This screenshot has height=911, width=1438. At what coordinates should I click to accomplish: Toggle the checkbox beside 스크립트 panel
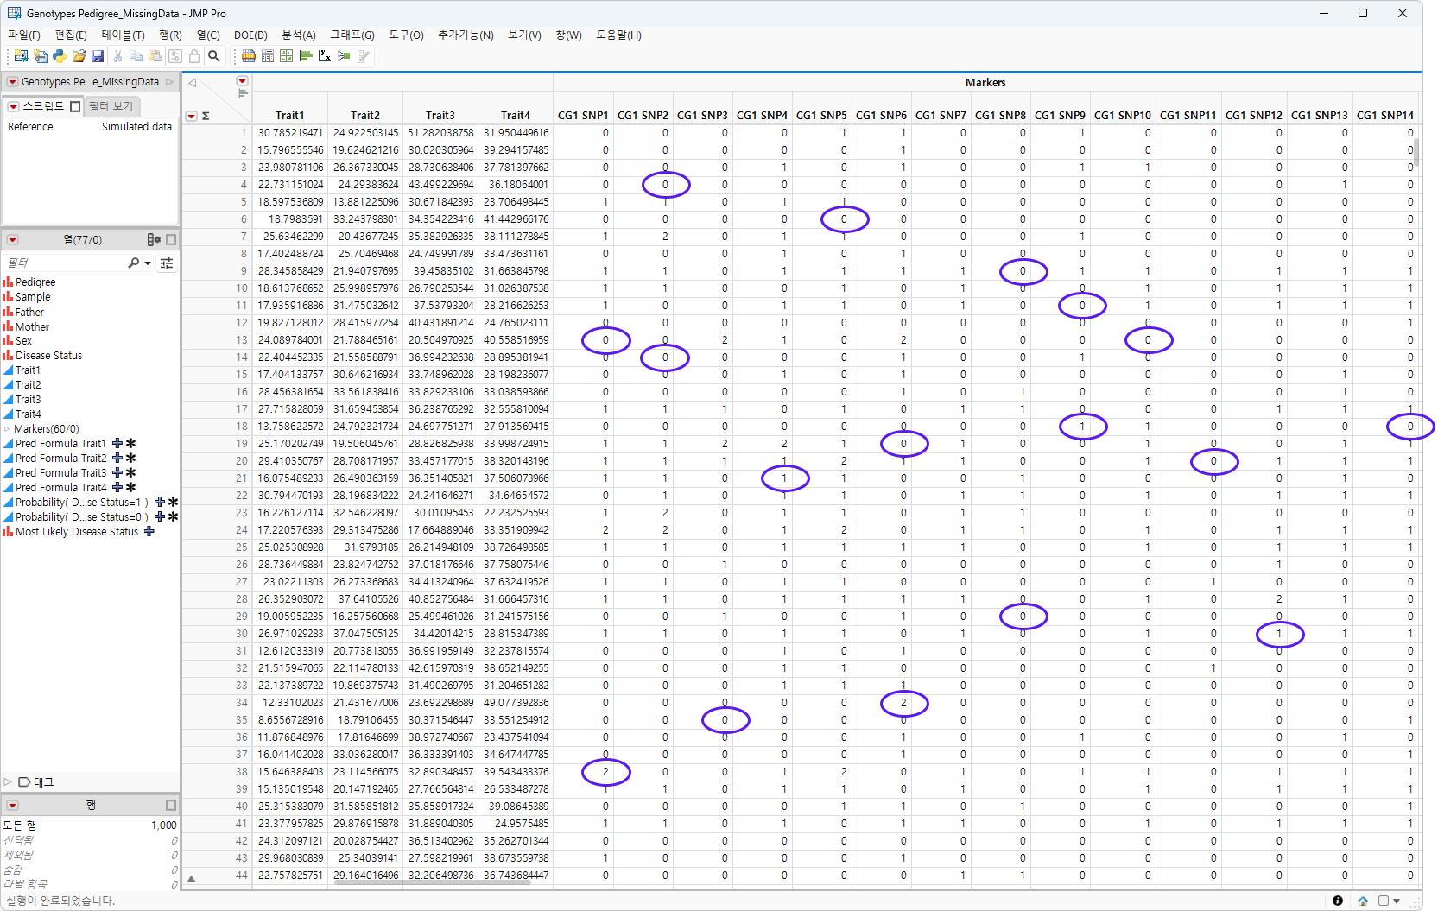point(75,106)
